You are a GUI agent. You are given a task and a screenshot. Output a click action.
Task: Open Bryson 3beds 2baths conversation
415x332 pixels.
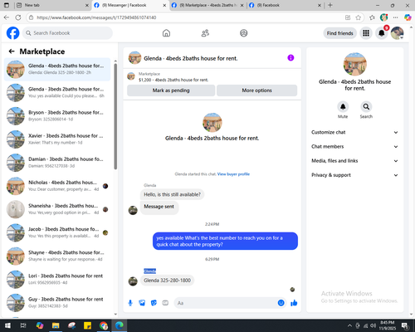pyautogui.click(x=57, y=116)
